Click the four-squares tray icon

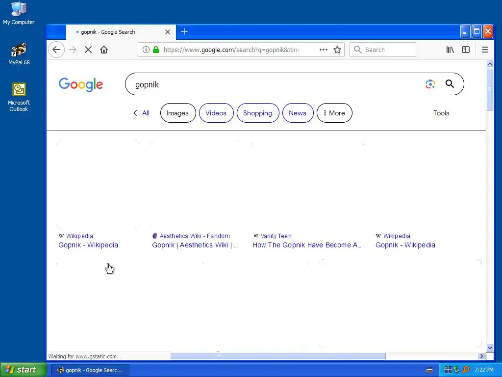[x=448, y=370]
